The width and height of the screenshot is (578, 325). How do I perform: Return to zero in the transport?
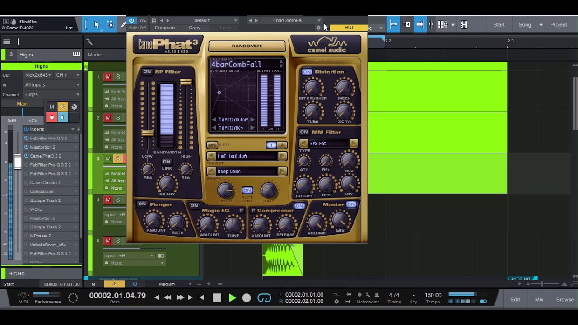pyautogui.click(x=201, y=298)
